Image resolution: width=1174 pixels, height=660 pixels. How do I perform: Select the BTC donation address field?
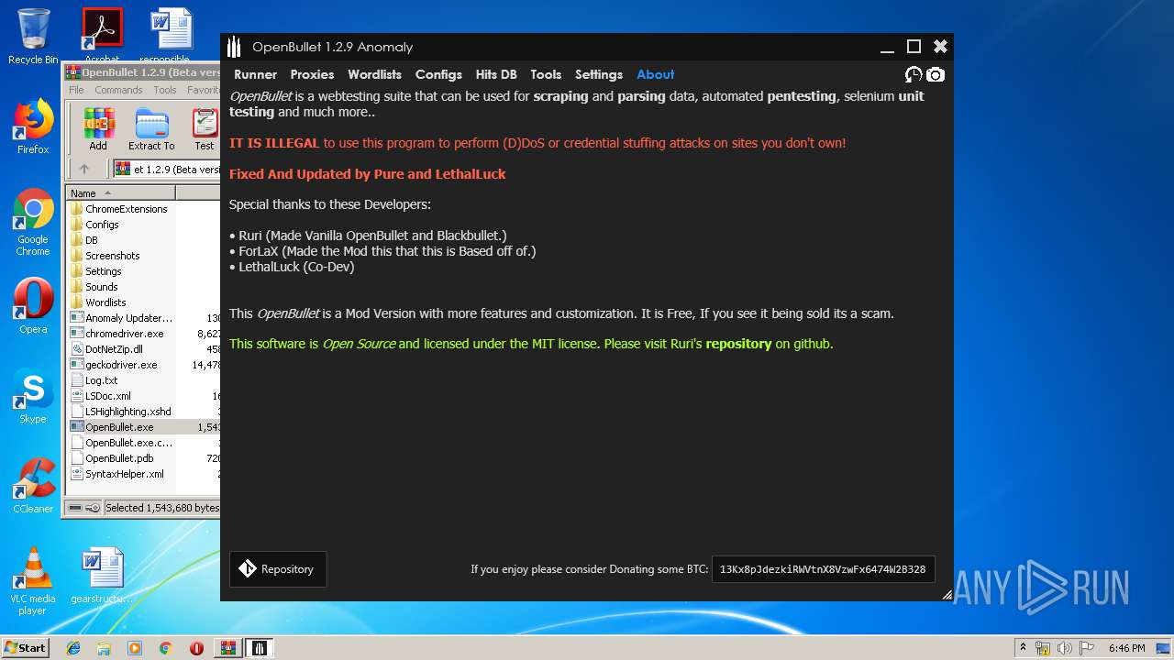(823, 569)
